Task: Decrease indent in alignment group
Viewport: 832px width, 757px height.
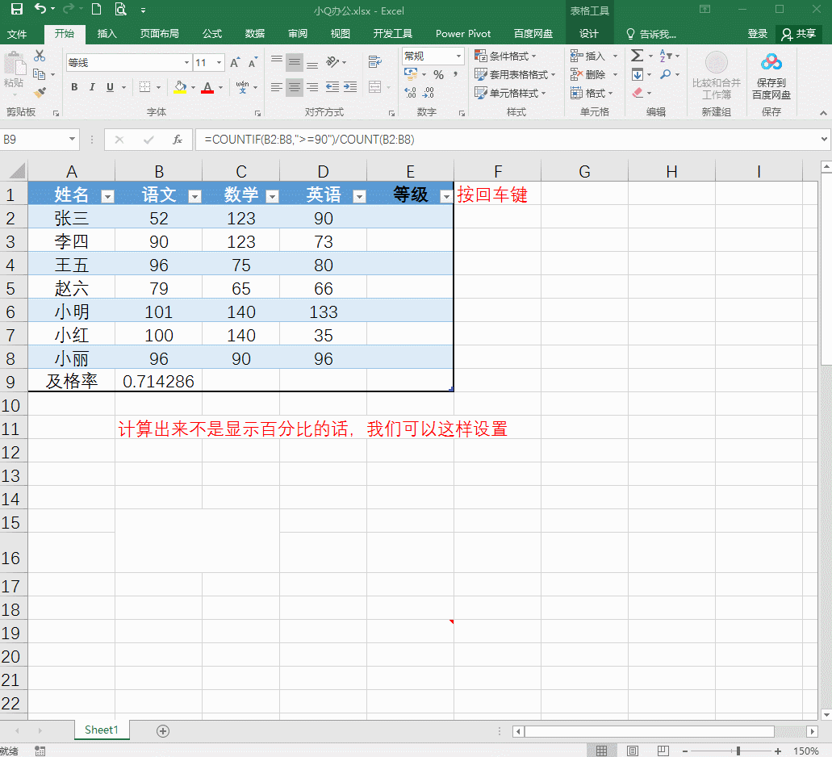Action: [332, 87]
